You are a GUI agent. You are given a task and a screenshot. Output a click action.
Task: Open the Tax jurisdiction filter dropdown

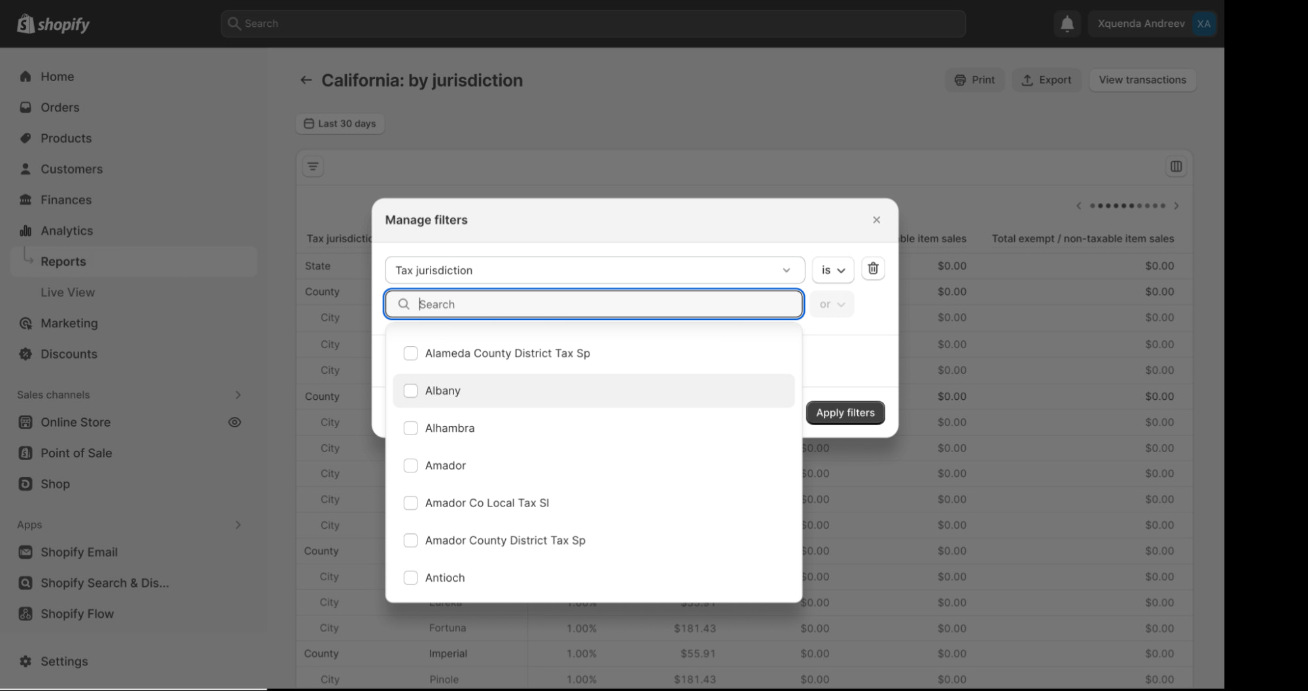[593, 270]
